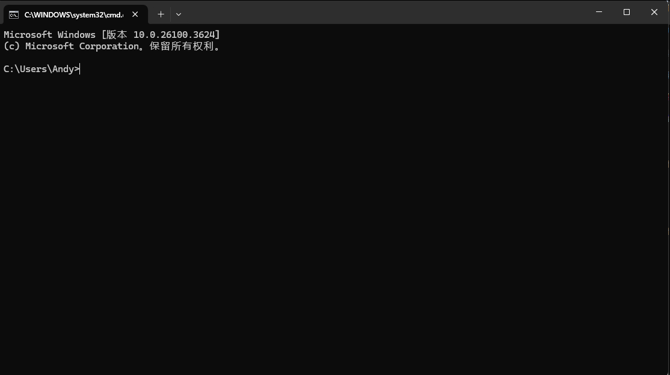The width and height of the screenshot is (670, 375).
Task: Click the word Users in prompt path
Action: [x=33, y=69]
